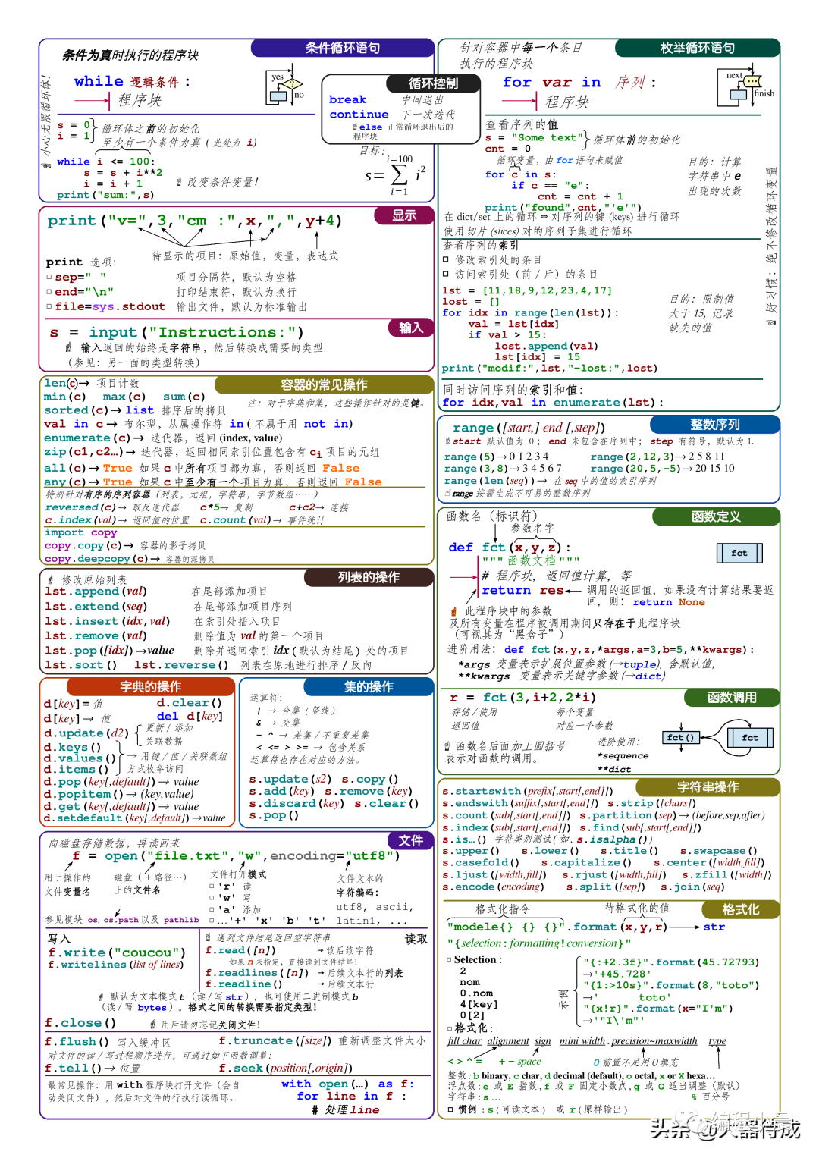Click the for-loop next/finish flowchart diagram

pyautogui.click(x=747, y=89)
